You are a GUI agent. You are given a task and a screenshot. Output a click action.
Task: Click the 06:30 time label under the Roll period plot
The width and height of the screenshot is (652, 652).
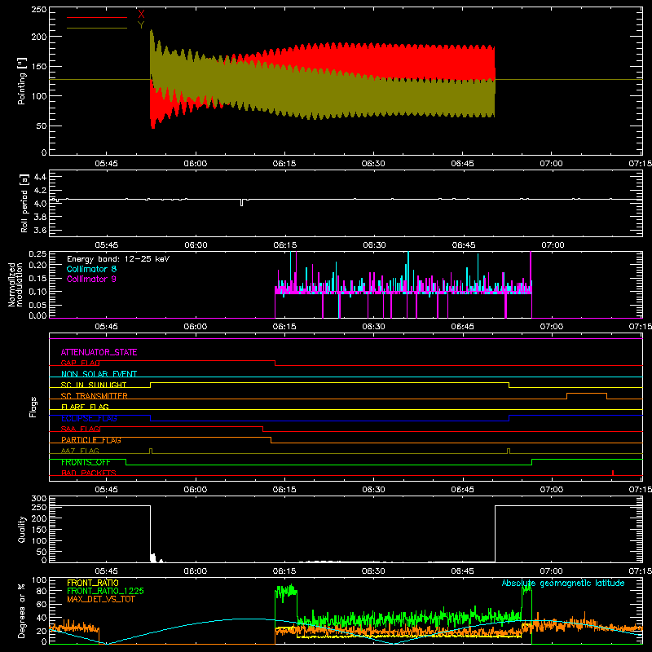coord(374,245)
